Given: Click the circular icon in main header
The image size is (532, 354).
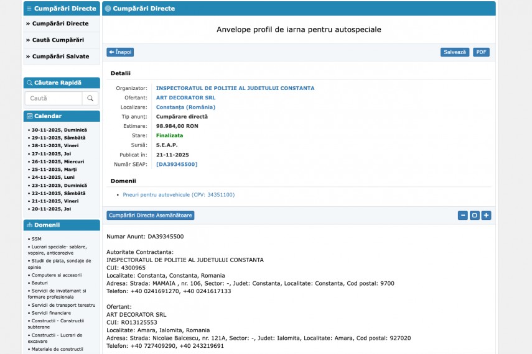Looking at the screenshot, I should click(x=108, y=9).
